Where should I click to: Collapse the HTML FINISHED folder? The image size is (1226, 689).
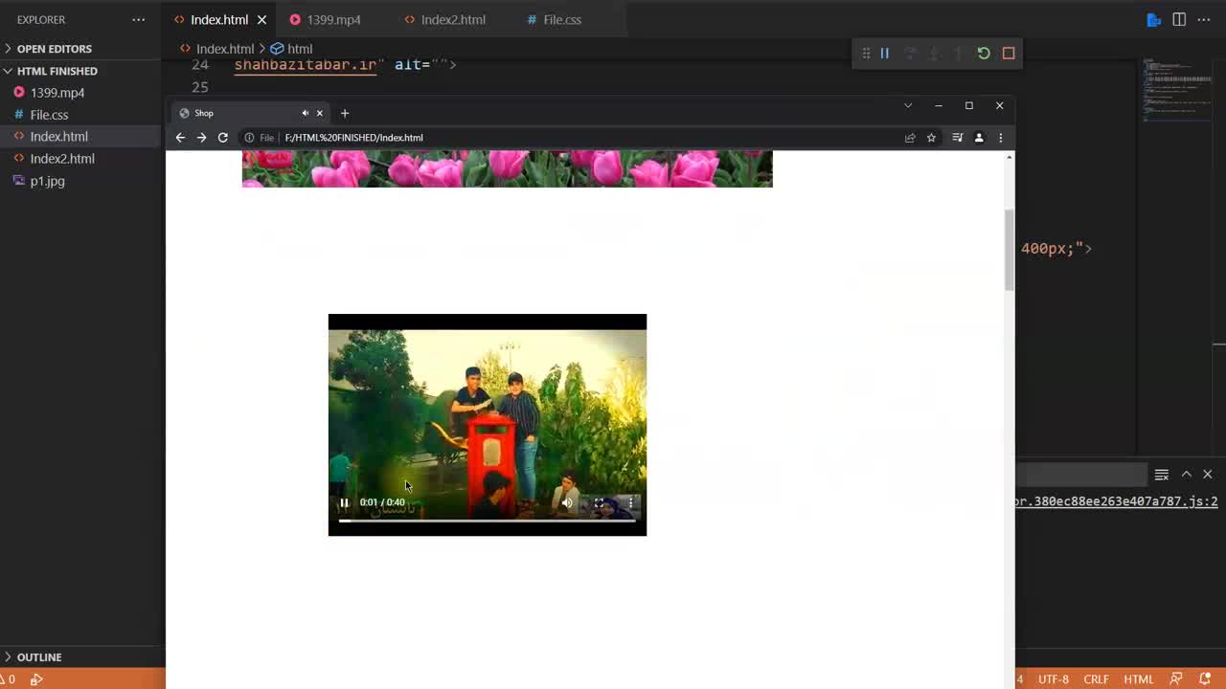[57, 71]
